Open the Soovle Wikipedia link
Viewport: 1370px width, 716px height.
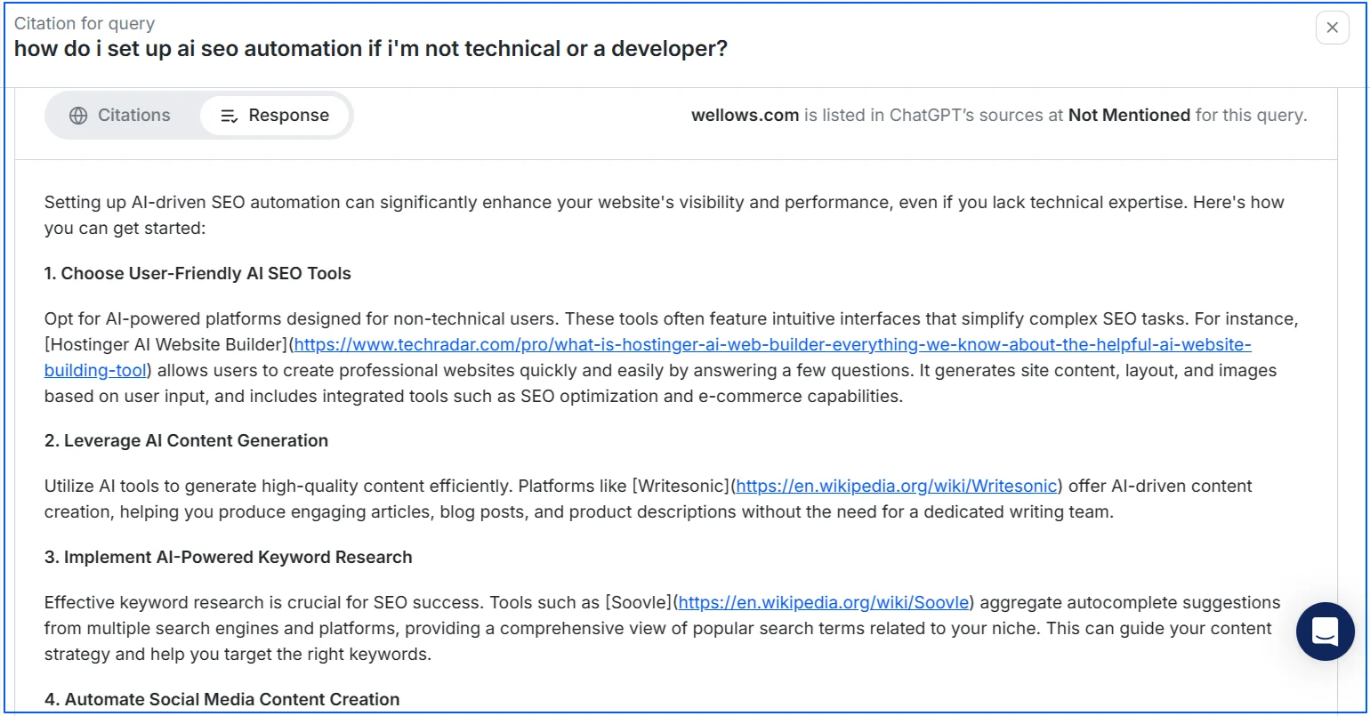point(824,602)
